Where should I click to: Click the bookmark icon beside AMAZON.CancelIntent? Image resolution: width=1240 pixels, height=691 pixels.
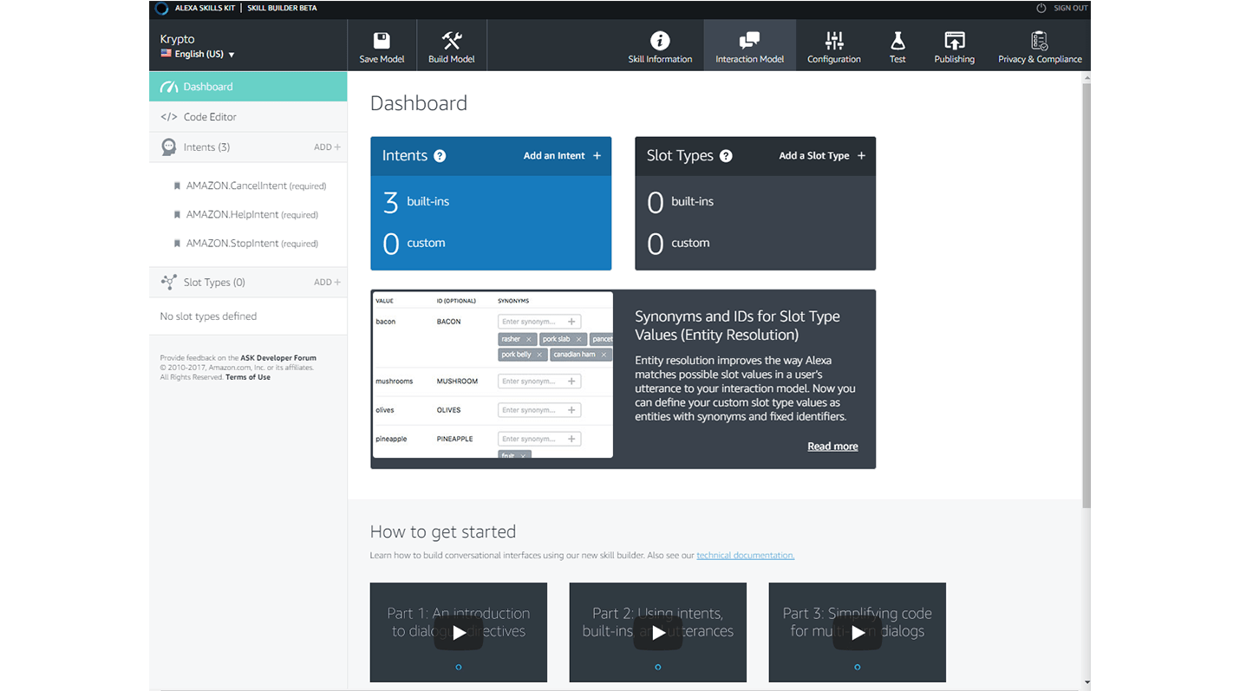point(177,186)
